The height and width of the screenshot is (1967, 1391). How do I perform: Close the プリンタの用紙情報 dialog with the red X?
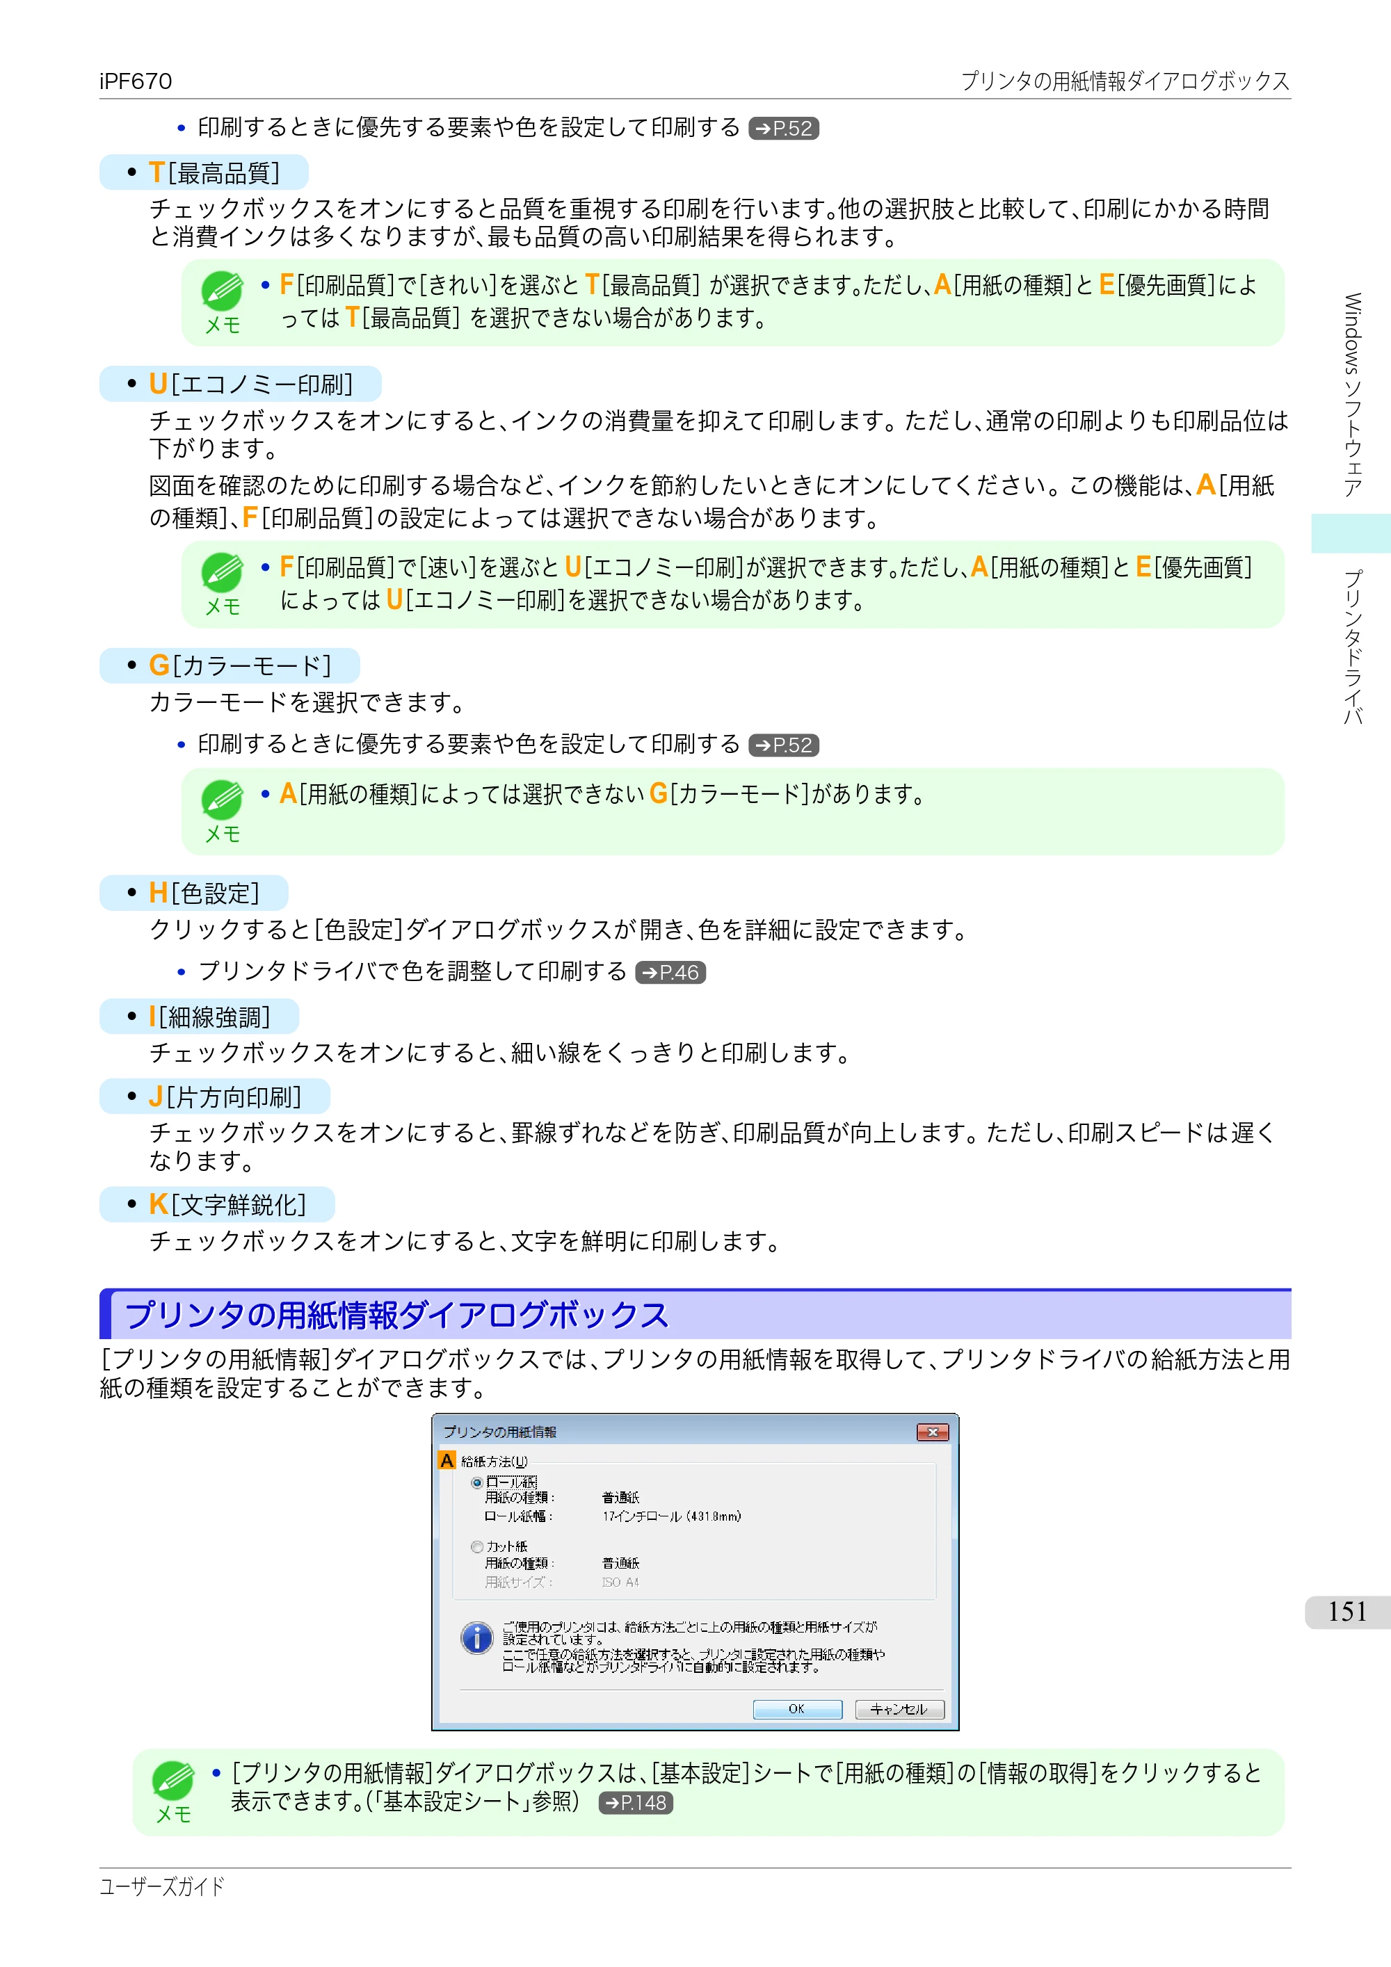click(933, 1432)
